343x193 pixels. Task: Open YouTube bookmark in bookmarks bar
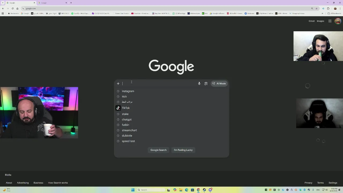pyautogui.click(x=141, y=13)
